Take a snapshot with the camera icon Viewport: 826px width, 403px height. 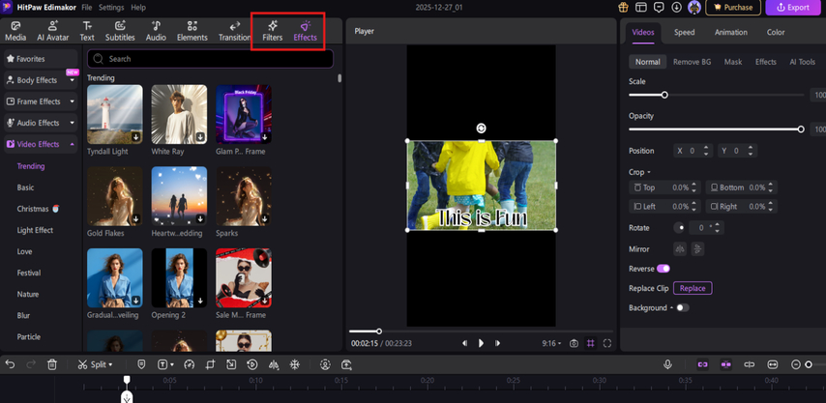574,343
